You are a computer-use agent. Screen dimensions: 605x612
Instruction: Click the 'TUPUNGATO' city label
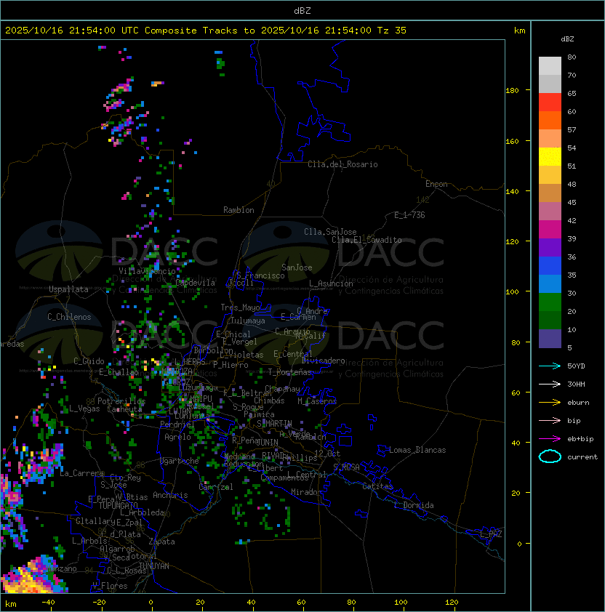coord(118,505)
